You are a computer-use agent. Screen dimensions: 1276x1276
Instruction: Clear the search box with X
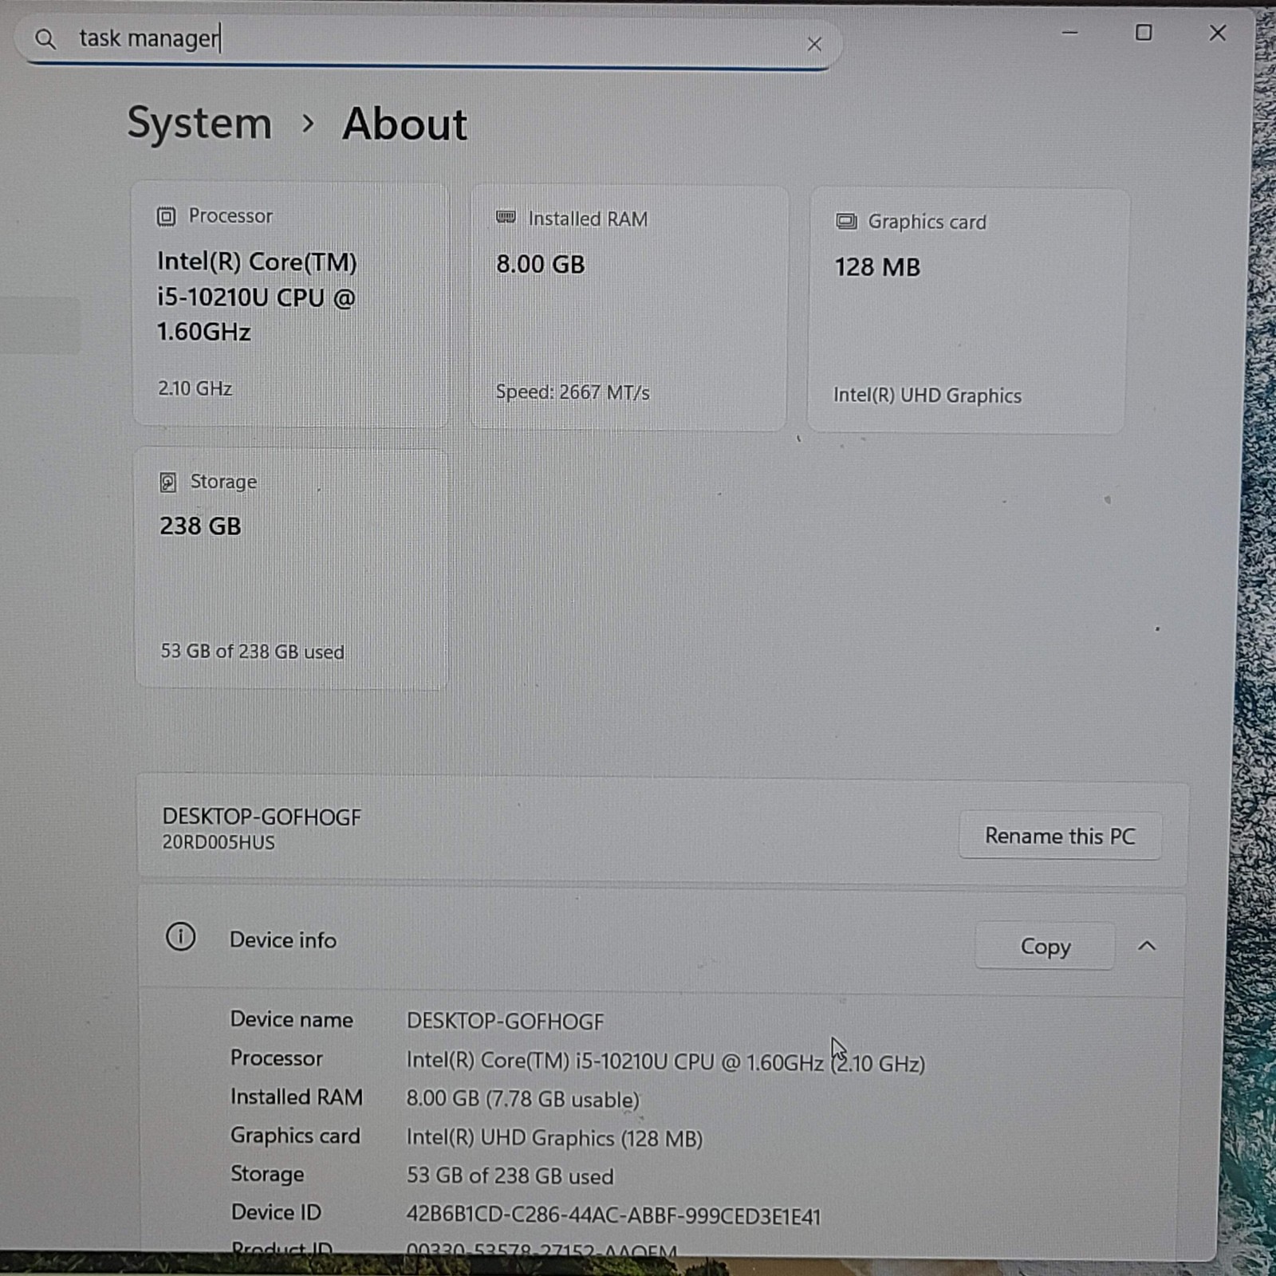[x=813, y=45]
